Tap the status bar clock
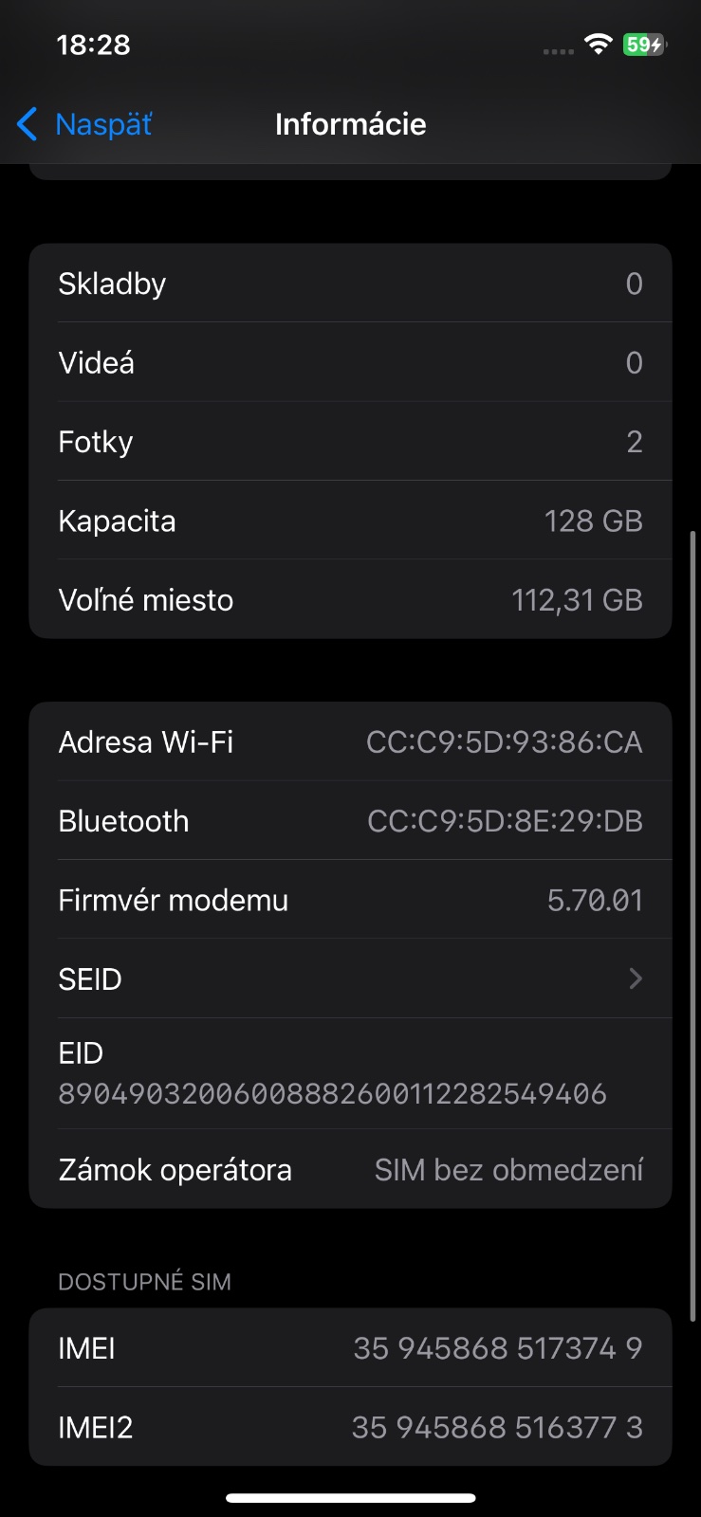The height and width of the screenshot is (1517, 701). click(x=93, y=45)
